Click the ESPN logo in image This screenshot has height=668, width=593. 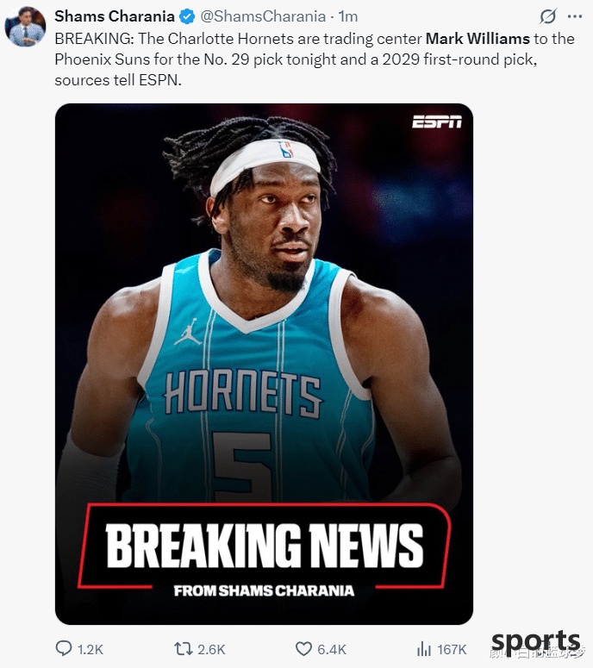click(437, 122)
